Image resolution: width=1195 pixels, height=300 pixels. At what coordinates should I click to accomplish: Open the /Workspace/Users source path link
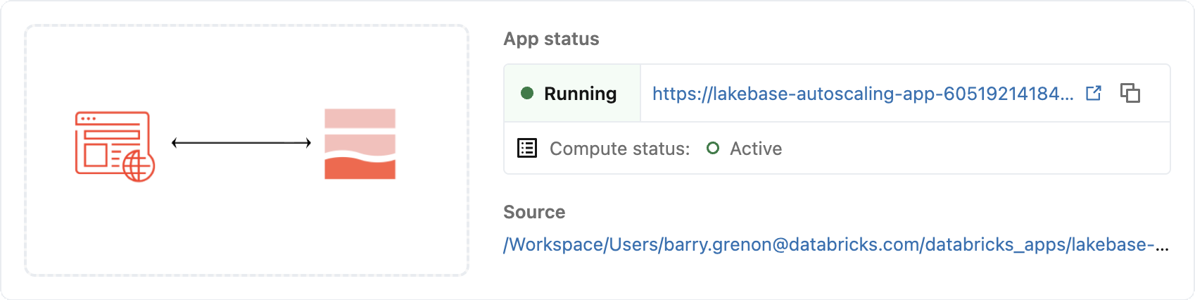click(835, 244)
